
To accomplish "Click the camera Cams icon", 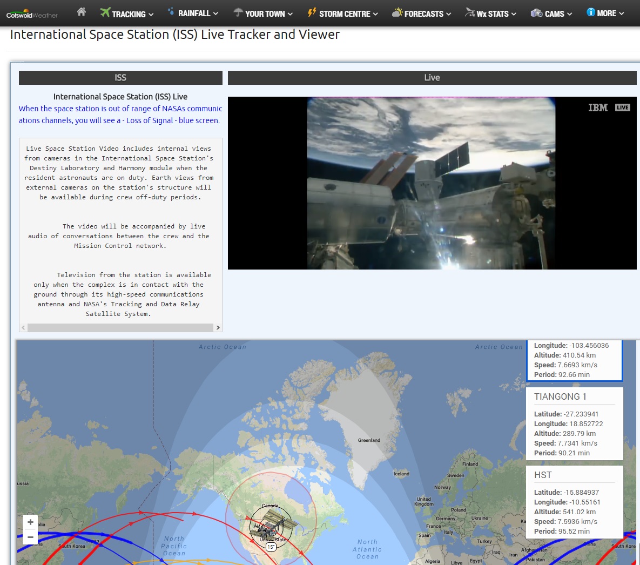I will [536, 13].
